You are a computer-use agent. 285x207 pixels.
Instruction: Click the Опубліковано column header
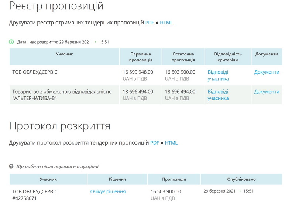[241, 179]
